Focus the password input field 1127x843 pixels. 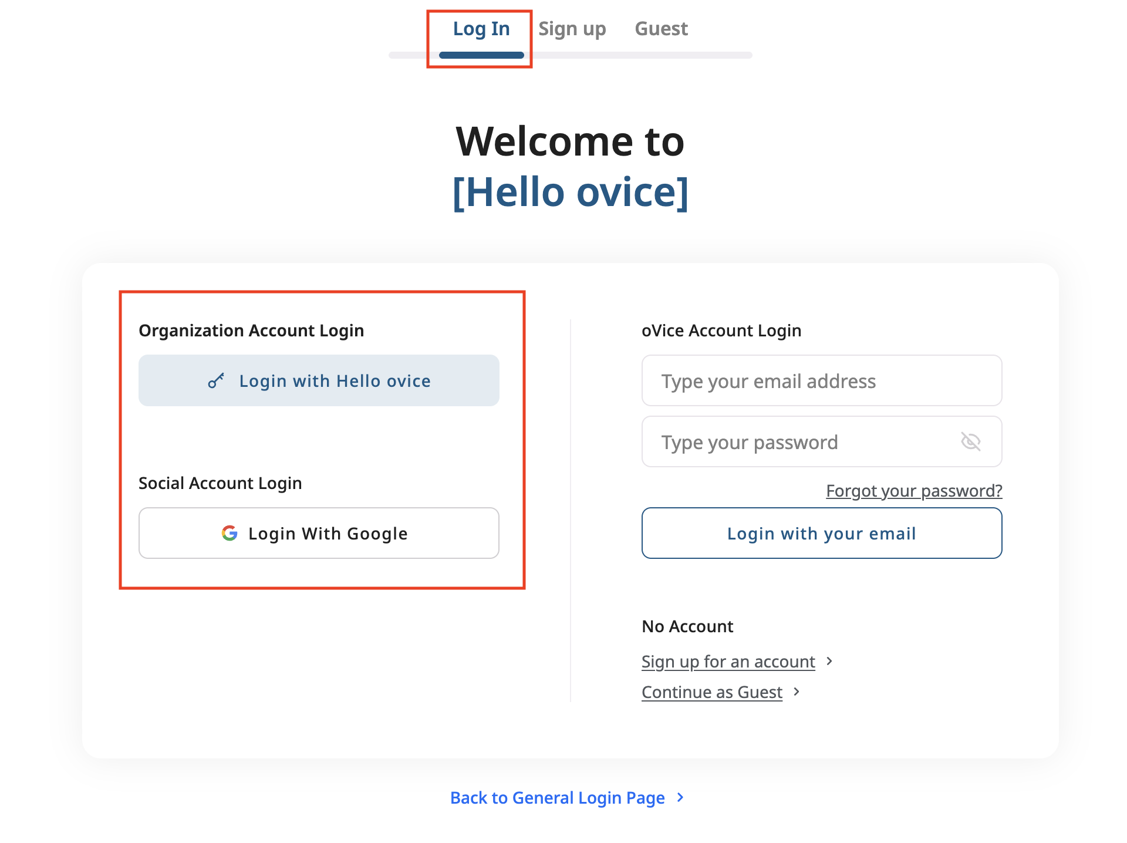pos(822,441)
